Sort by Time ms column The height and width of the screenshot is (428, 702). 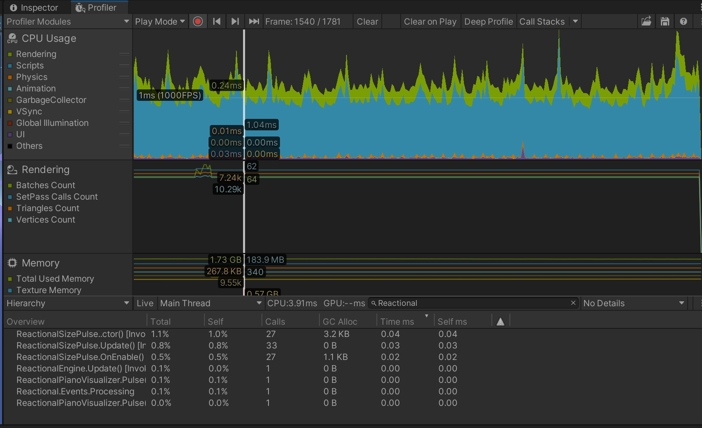(x=405, y=322)
